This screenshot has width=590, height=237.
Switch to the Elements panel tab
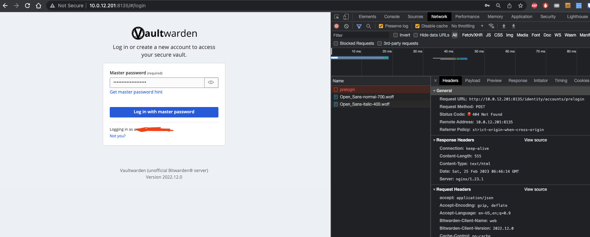click(367, 17)
